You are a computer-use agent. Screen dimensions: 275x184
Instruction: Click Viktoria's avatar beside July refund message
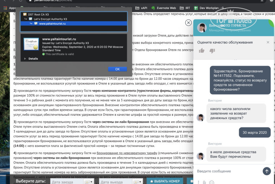click(x=200, y=156)
